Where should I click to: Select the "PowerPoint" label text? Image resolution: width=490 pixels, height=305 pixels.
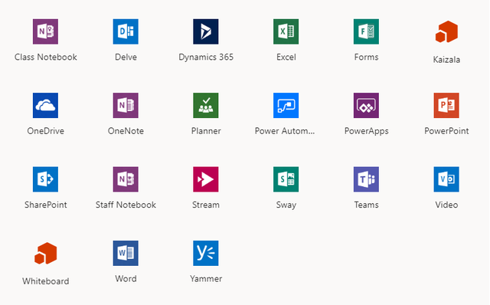click(x=446, y=131)
